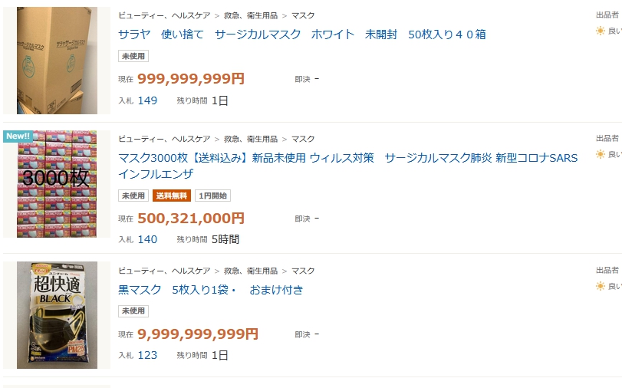Click マスク breadcrumb in the third listing
Screen dimensions: 622x388
click(303, 271)
